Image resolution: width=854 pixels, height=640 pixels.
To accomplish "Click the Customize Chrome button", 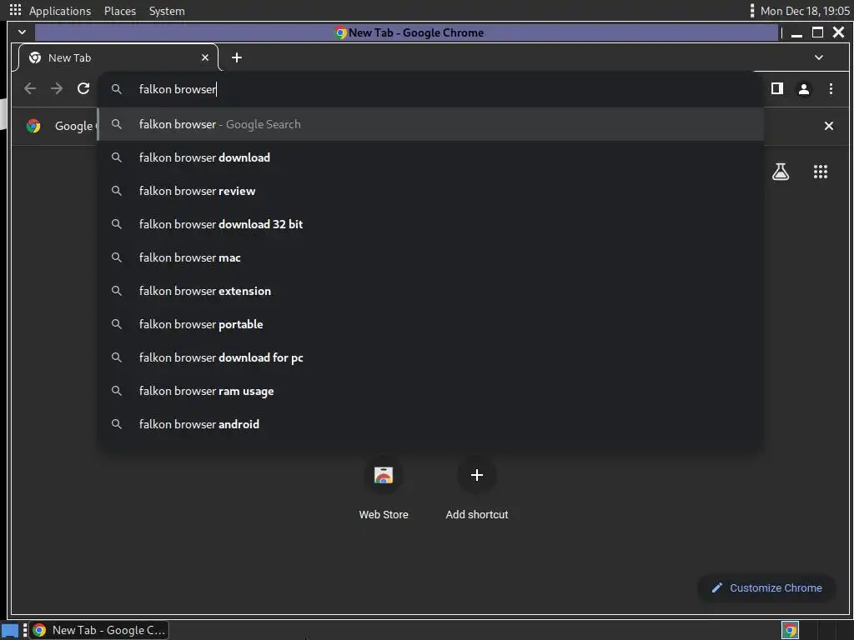I will point(766,587).
